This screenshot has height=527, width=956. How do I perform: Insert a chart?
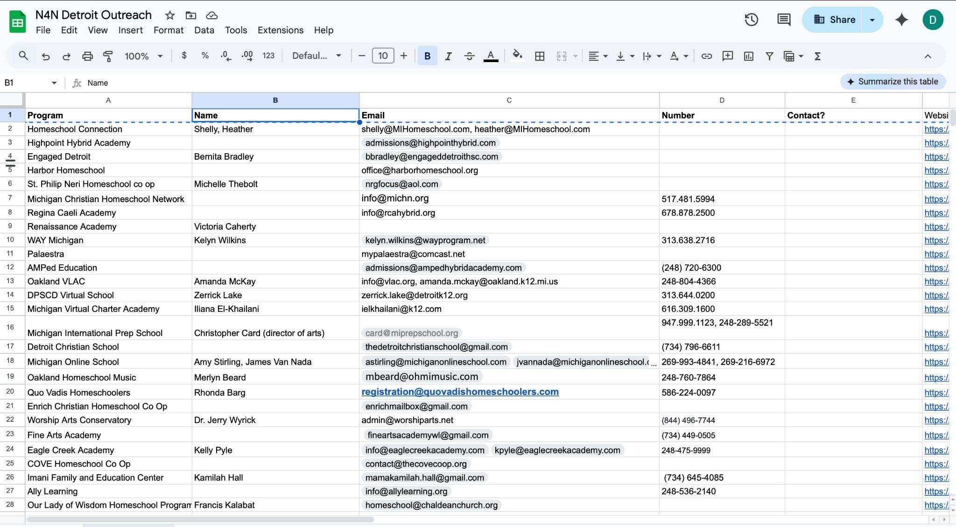(748, 56)
